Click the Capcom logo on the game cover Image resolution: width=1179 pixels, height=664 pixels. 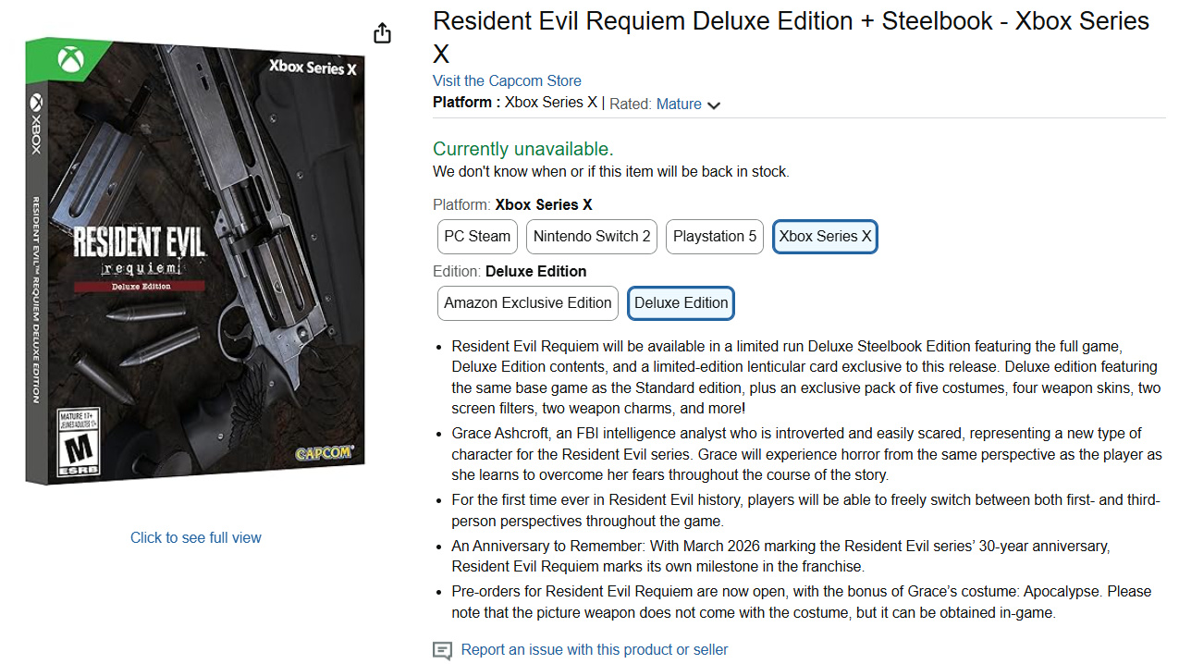point(323,453)
